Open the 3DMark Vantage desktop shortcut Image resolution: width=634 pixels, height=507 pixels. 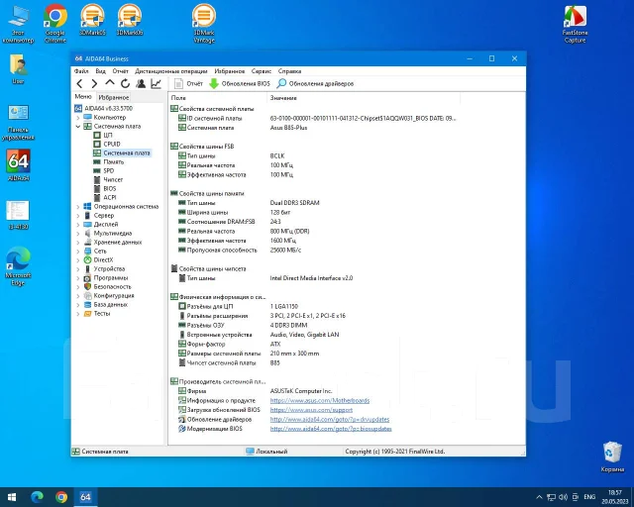tap(204, 24)
